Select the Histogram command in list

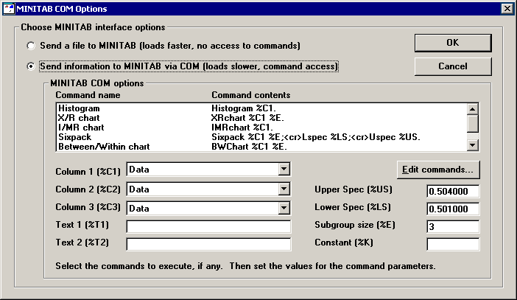tap(78, 108)
